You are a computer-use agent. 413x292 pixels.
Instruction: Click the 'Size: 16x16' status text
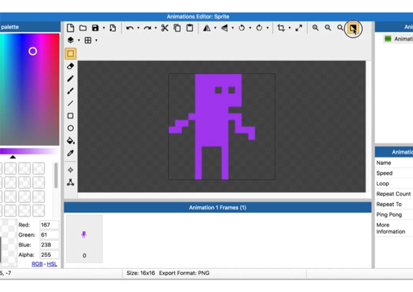[141, 273]
